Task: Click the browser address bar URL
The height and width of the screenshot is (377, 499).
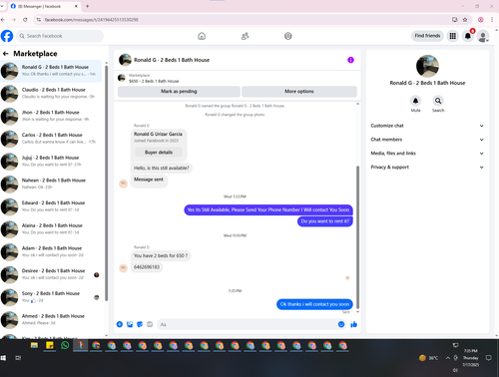Action: pyautogui.click(x=92, y=20)
